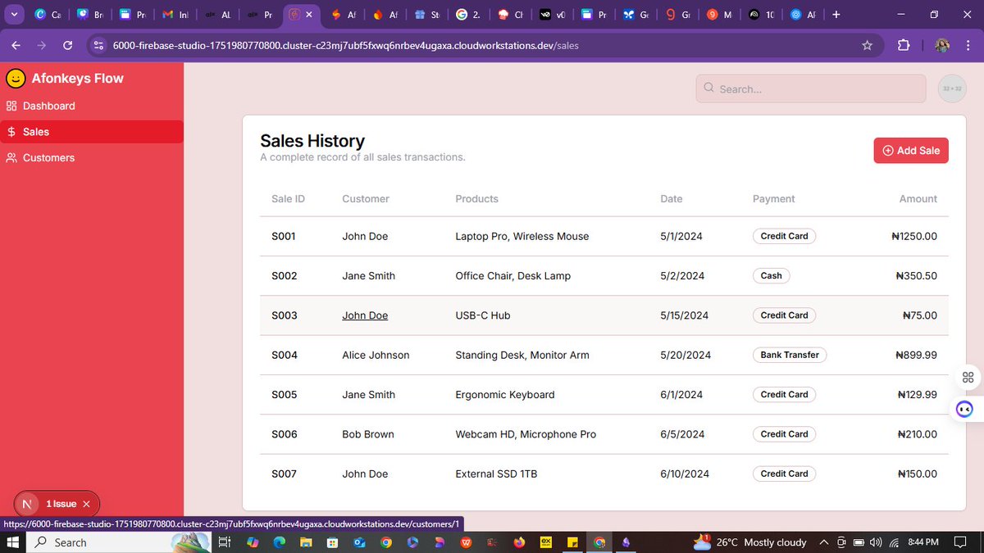Reload the page with the refresh icon

[68, 45]
